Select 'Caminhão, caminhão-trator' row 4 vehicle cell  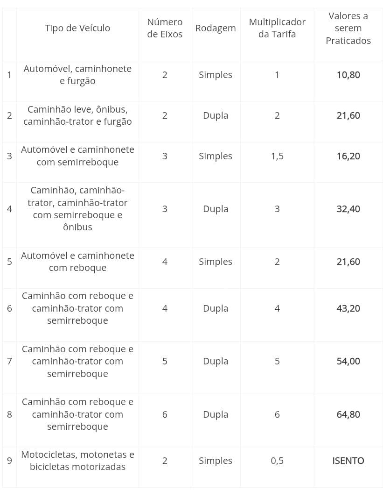tap(77, 209)
